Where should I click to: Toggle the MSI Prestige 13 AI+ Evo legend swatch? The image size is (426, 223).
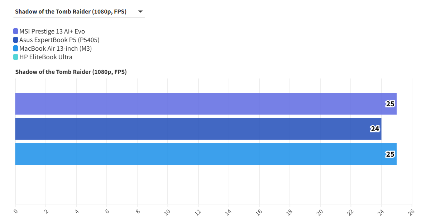pos(15,31)
